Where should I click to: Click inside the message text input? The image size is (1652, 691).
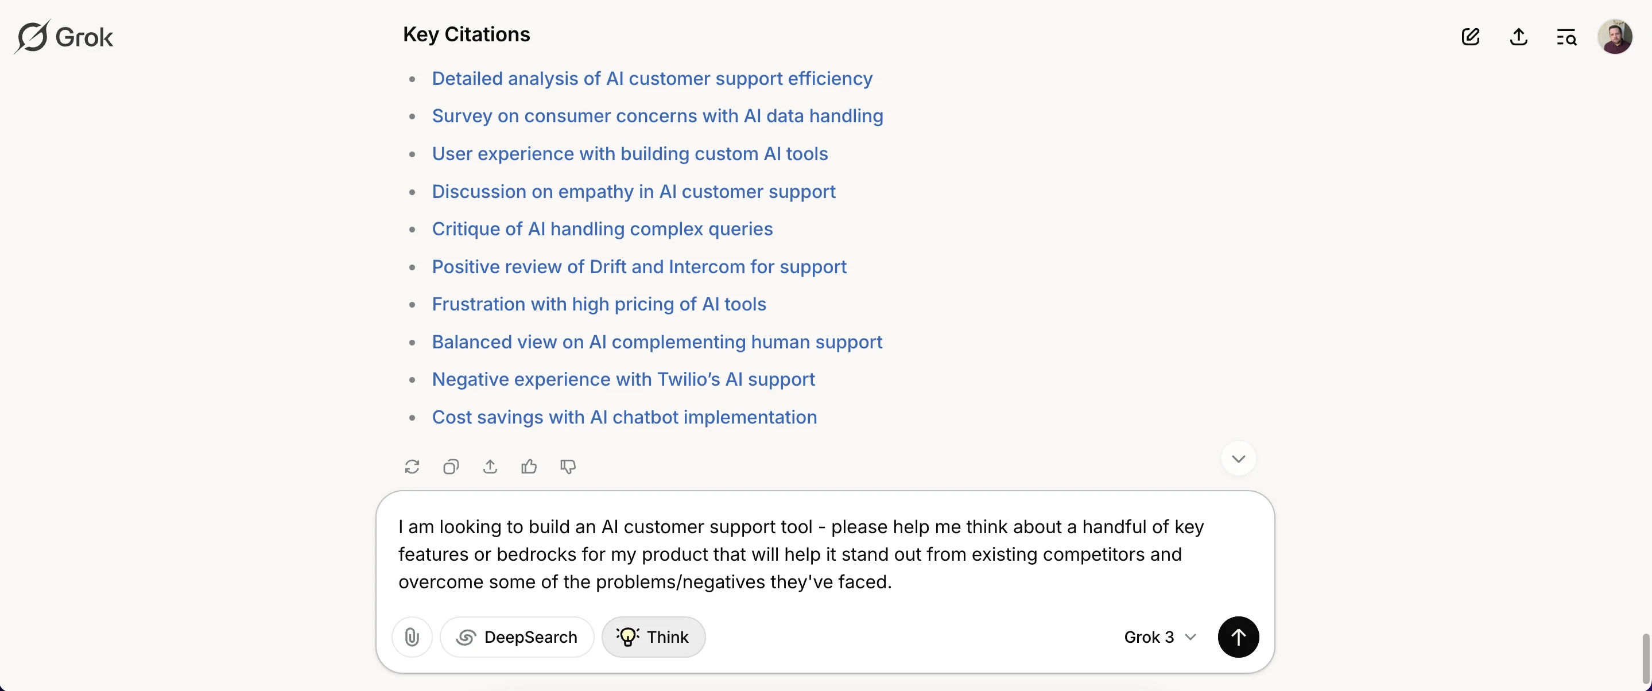point(802,554)
